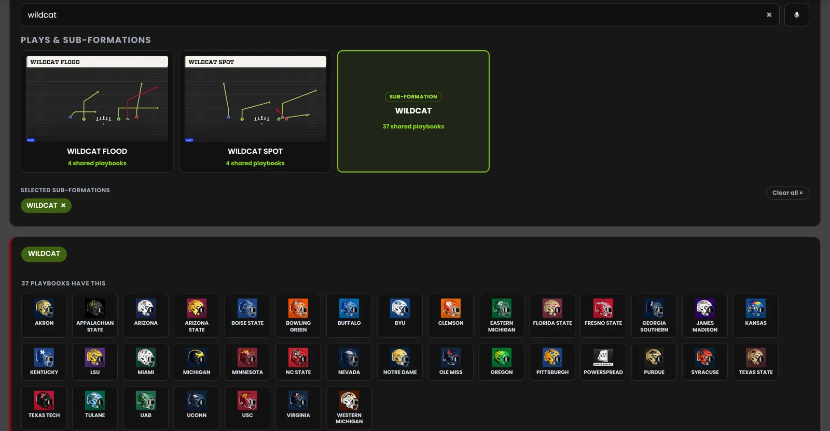The image size is (830, 431).
Task: Open the Powerspread playbook icon
Action: (x=603, y=357)
